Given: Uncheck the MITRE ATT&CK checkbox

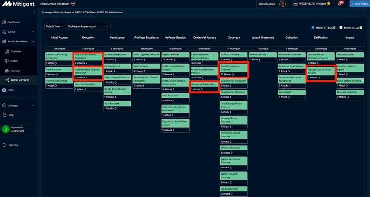Looking at the screenshot, I should [313, 28].
